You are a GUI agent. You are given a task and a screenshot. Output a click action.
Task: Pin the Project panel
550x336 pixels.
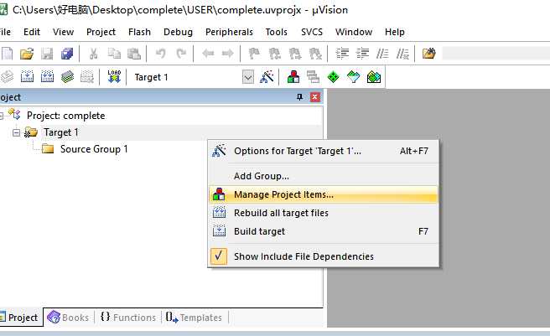click(x=299, y=97)
